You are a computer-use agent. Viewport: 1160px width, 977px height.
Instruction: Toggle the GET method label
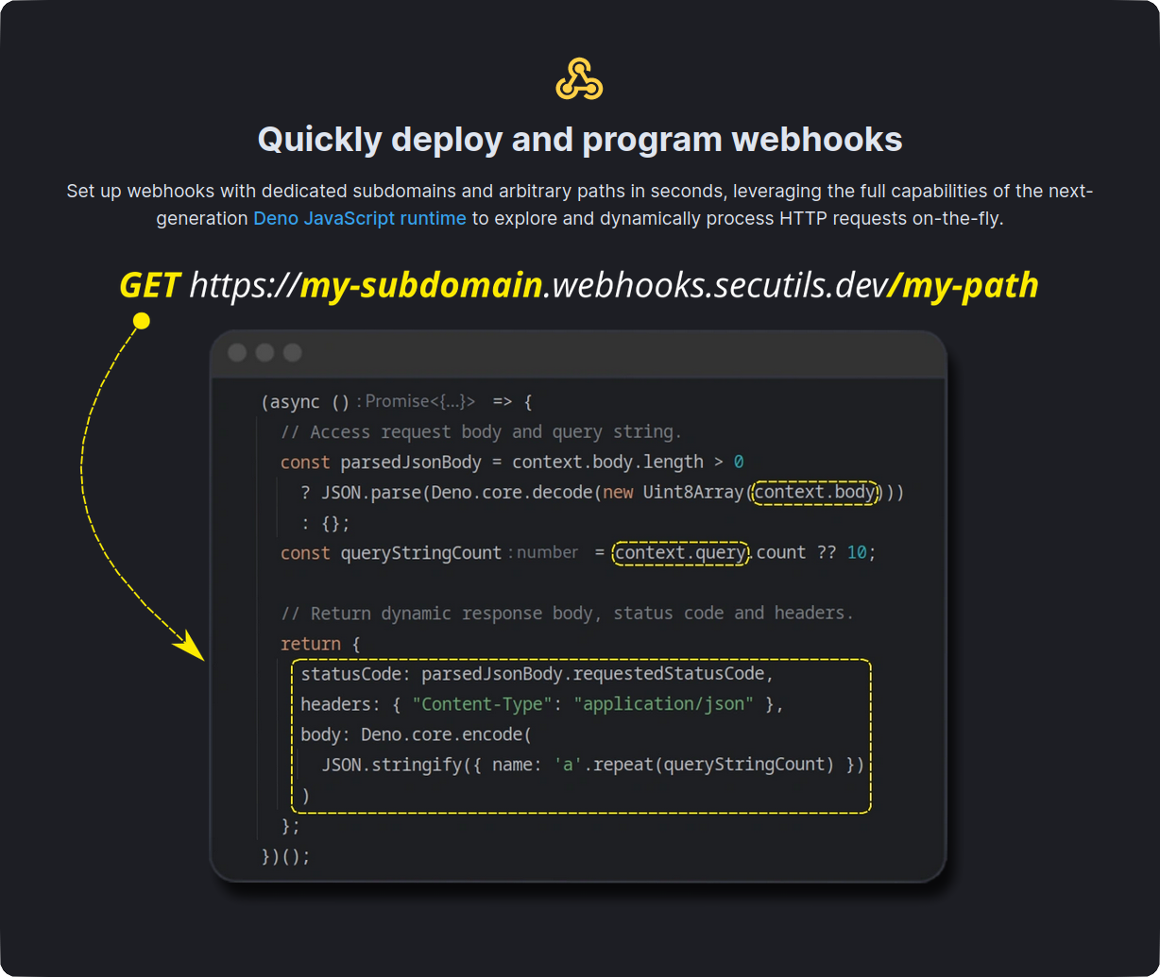click(149, 285)
